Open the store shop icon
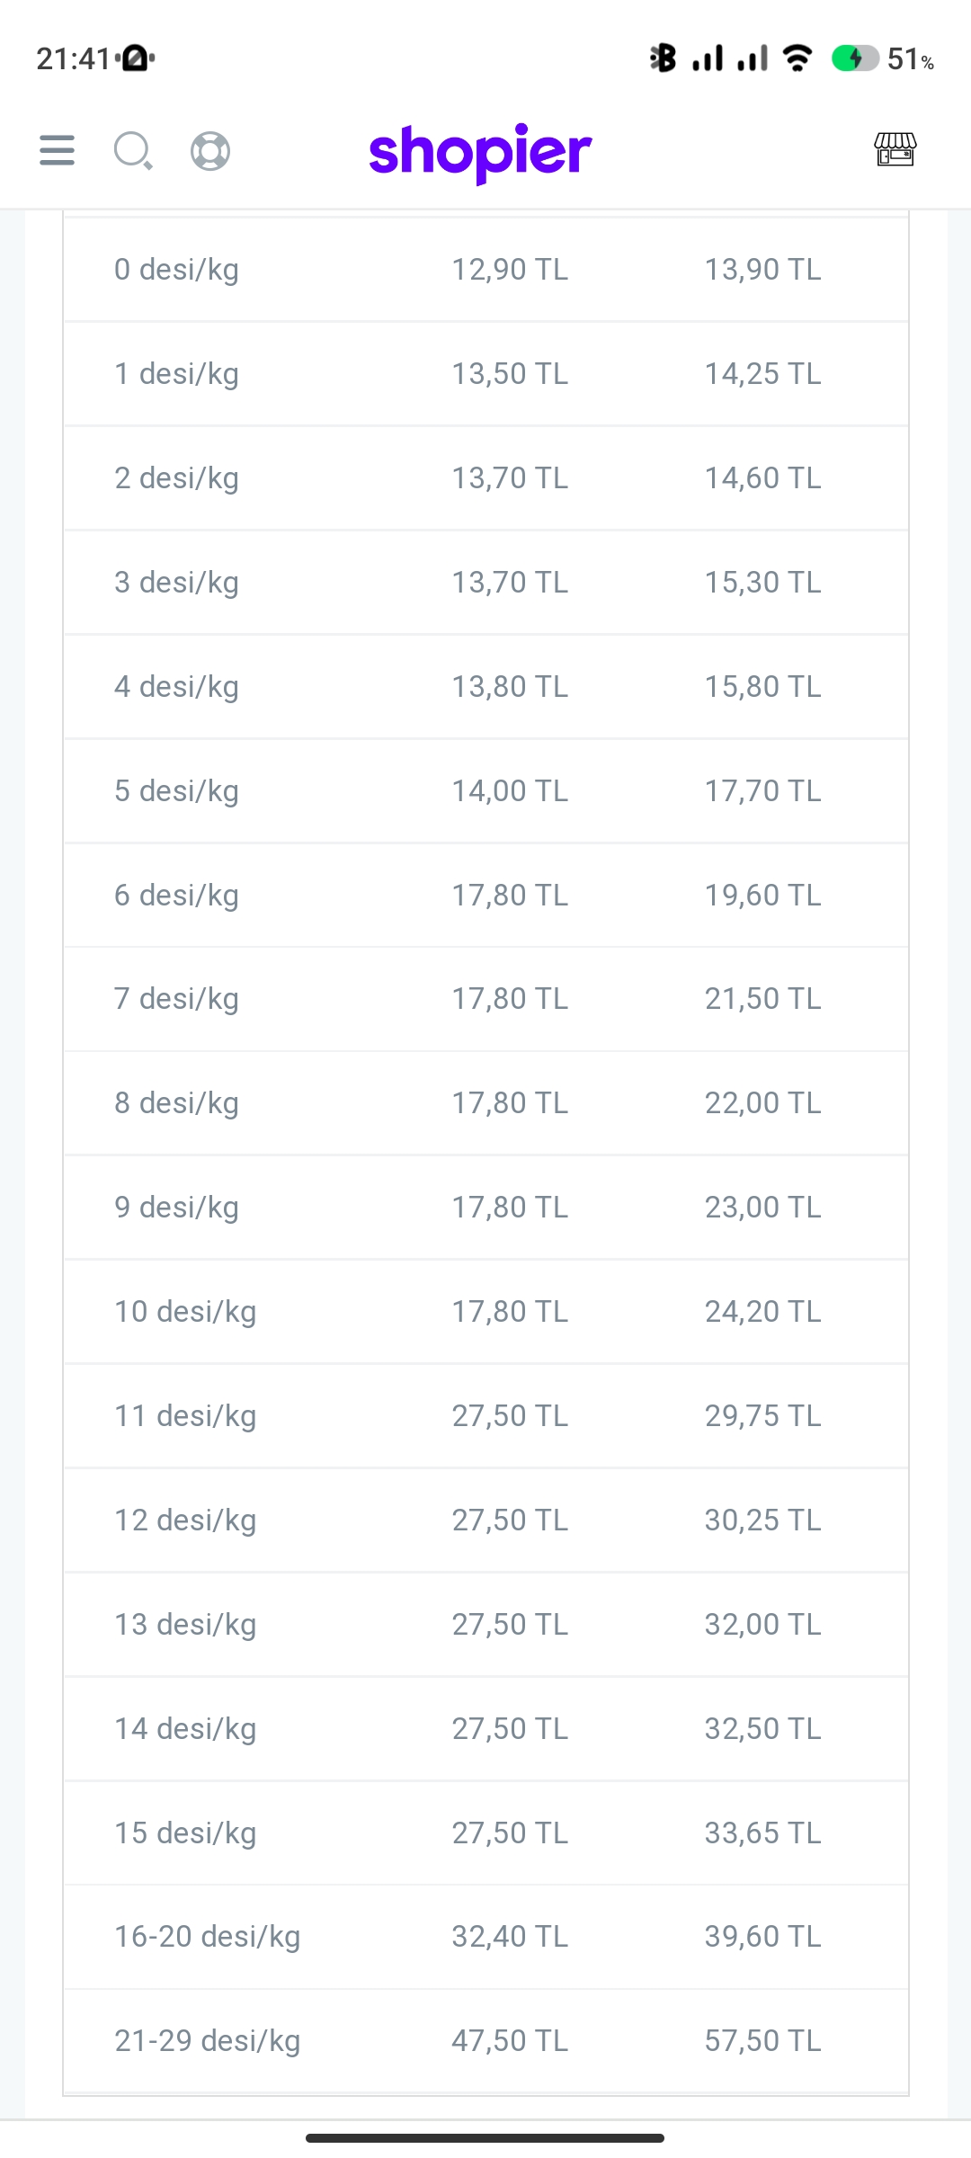The width and height of the screenshot is (971, 2158). 895,149
